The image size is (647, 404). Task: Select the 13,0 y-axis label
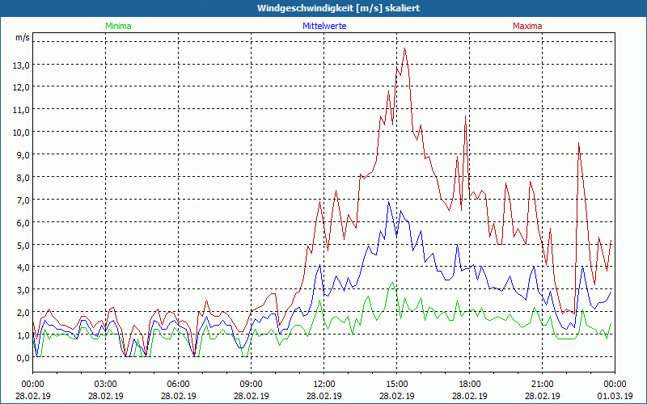20,65
